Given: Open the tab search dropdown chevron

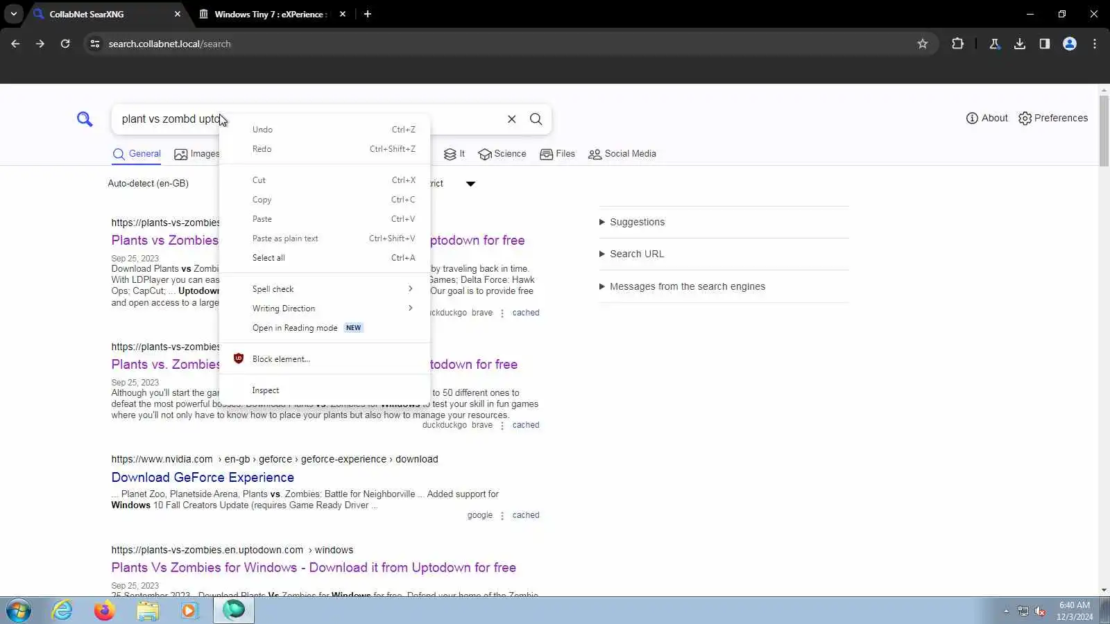Looking at the screenshot, I should point(14,14).
